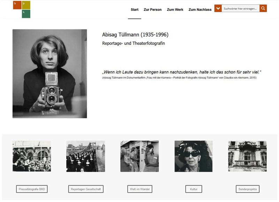Image resolution: width=279 pixels, height=202 pixels.
Task: Open the Zum Nachlass menu item
Action: (x=200, y=10)
